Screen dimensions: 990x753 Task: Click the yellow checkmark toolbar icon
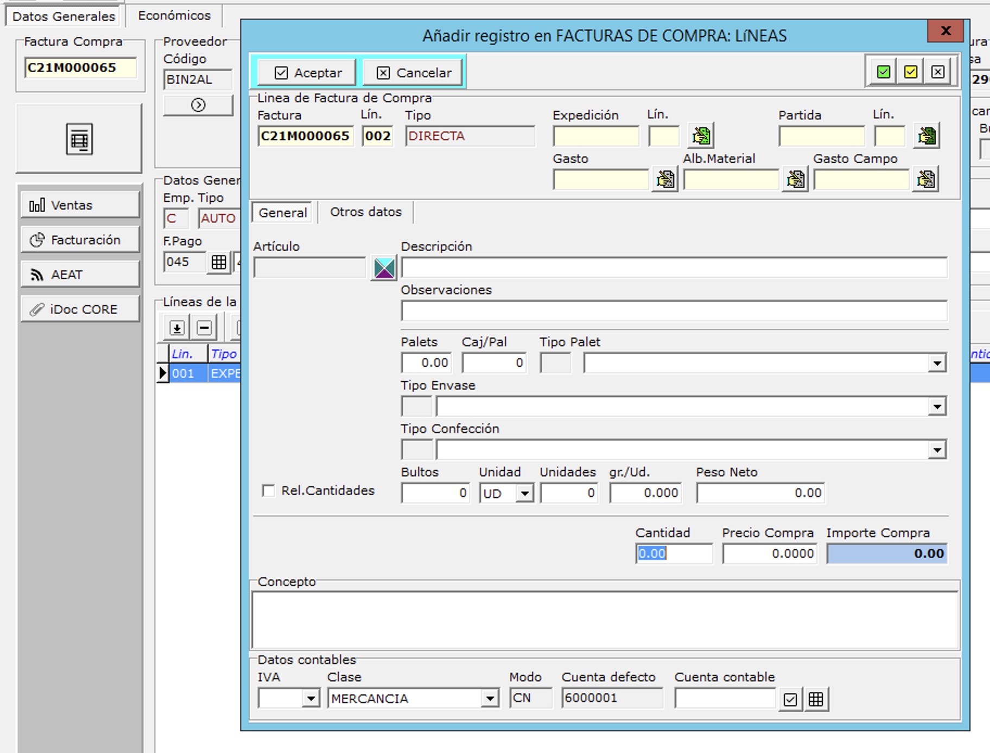(x=910, y=72)
